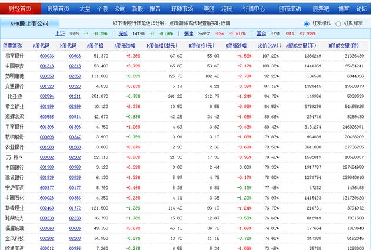This screenshot has width=376, height=250.
Task: Open the 新股 section
Action: pos(137,9)
